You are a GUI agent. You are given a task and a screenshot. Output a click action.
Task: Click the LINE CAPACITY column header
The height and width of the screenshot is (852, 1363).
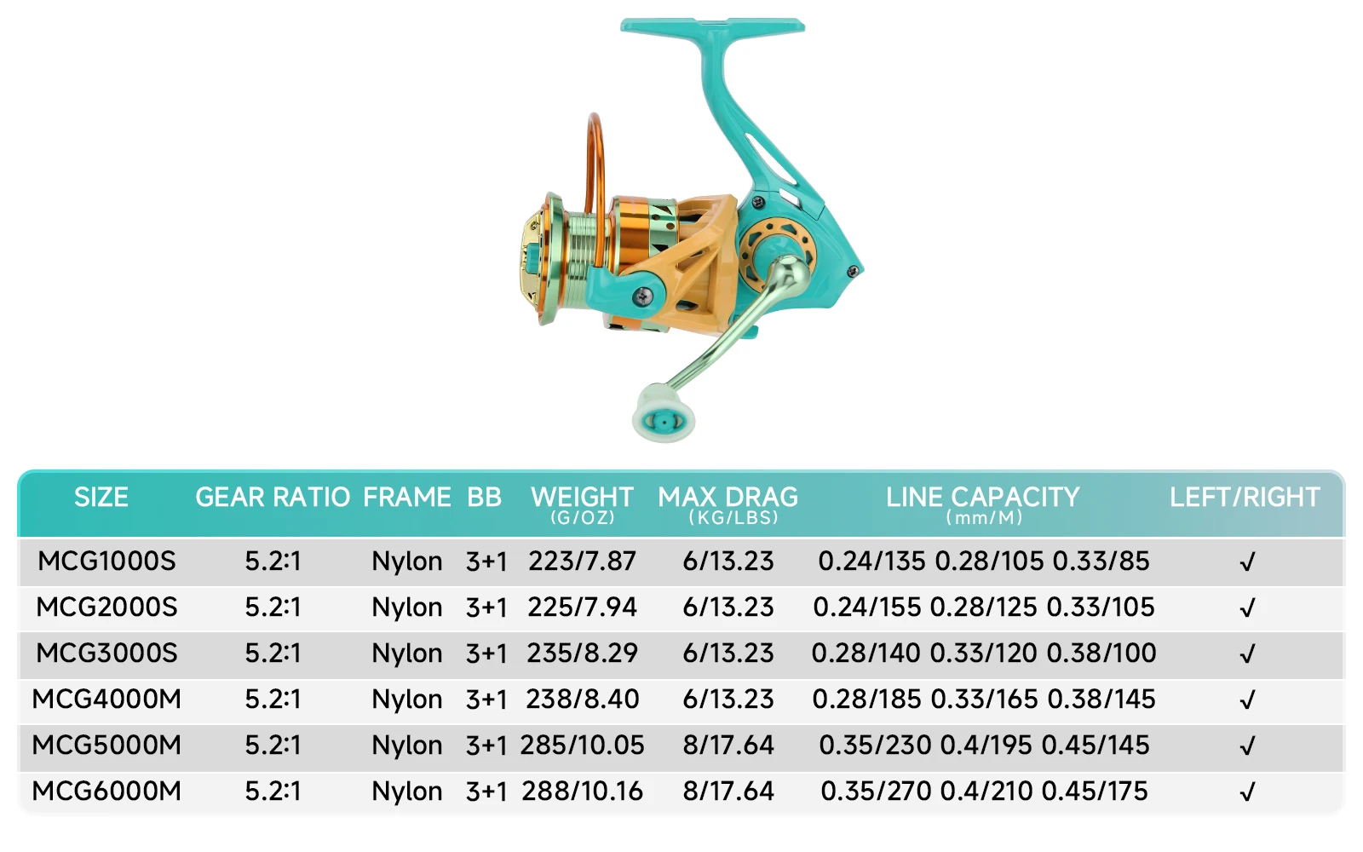pos(982,499)
